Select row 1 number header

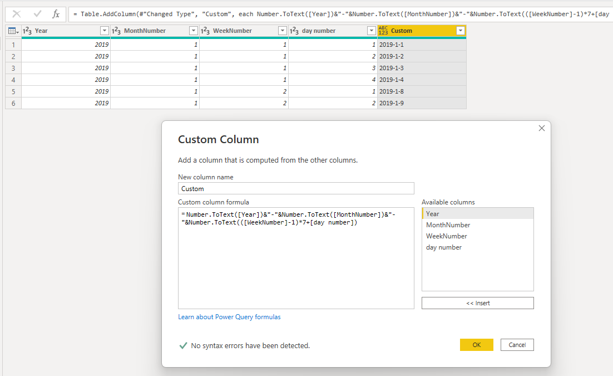pyautogui.click(x=13, y=45)
